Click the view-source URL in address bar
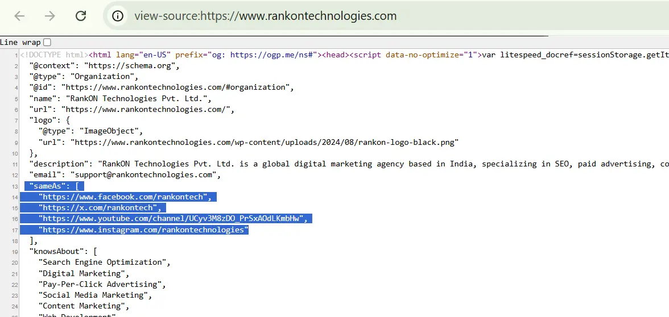 [x=265, y=16]
